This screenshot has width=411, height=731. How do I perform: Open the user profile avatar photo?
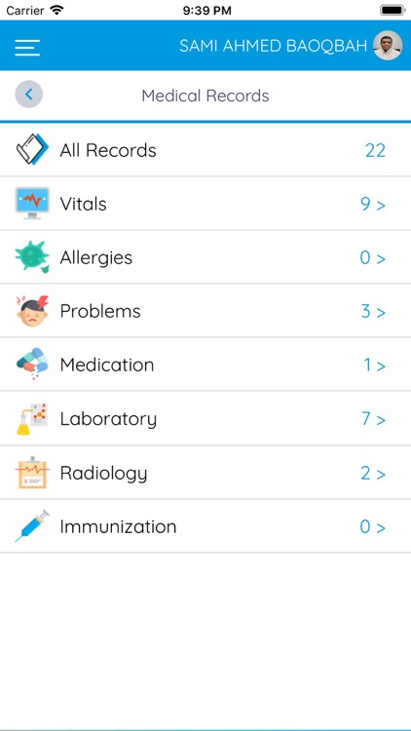click(x=388, y=45)
